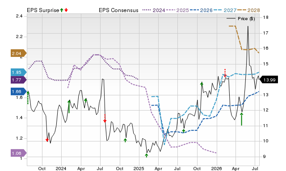Viewport: 286px width, 171px height.
Task: Click the Price ($) legend entry
Action: [x=241, y=18]
